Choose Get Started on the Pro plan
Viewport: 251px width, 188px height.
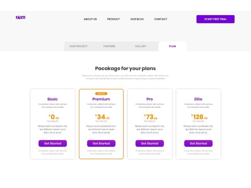point(150,144)
